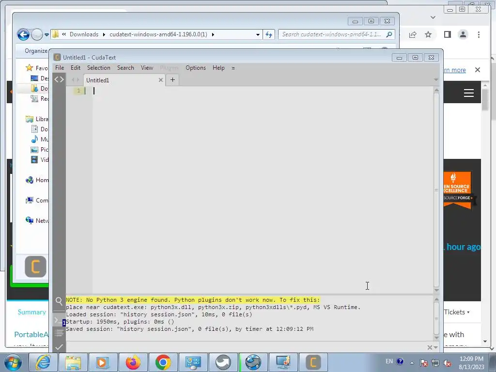Refresh the Explorer folder view

click(x=268, y=34)
